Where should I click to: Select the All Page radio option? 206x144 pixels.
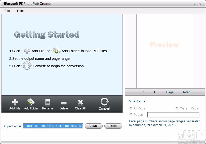(131, 108)
